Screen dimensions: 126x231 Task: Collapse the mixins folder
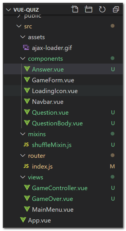click(x=23, y=134)
